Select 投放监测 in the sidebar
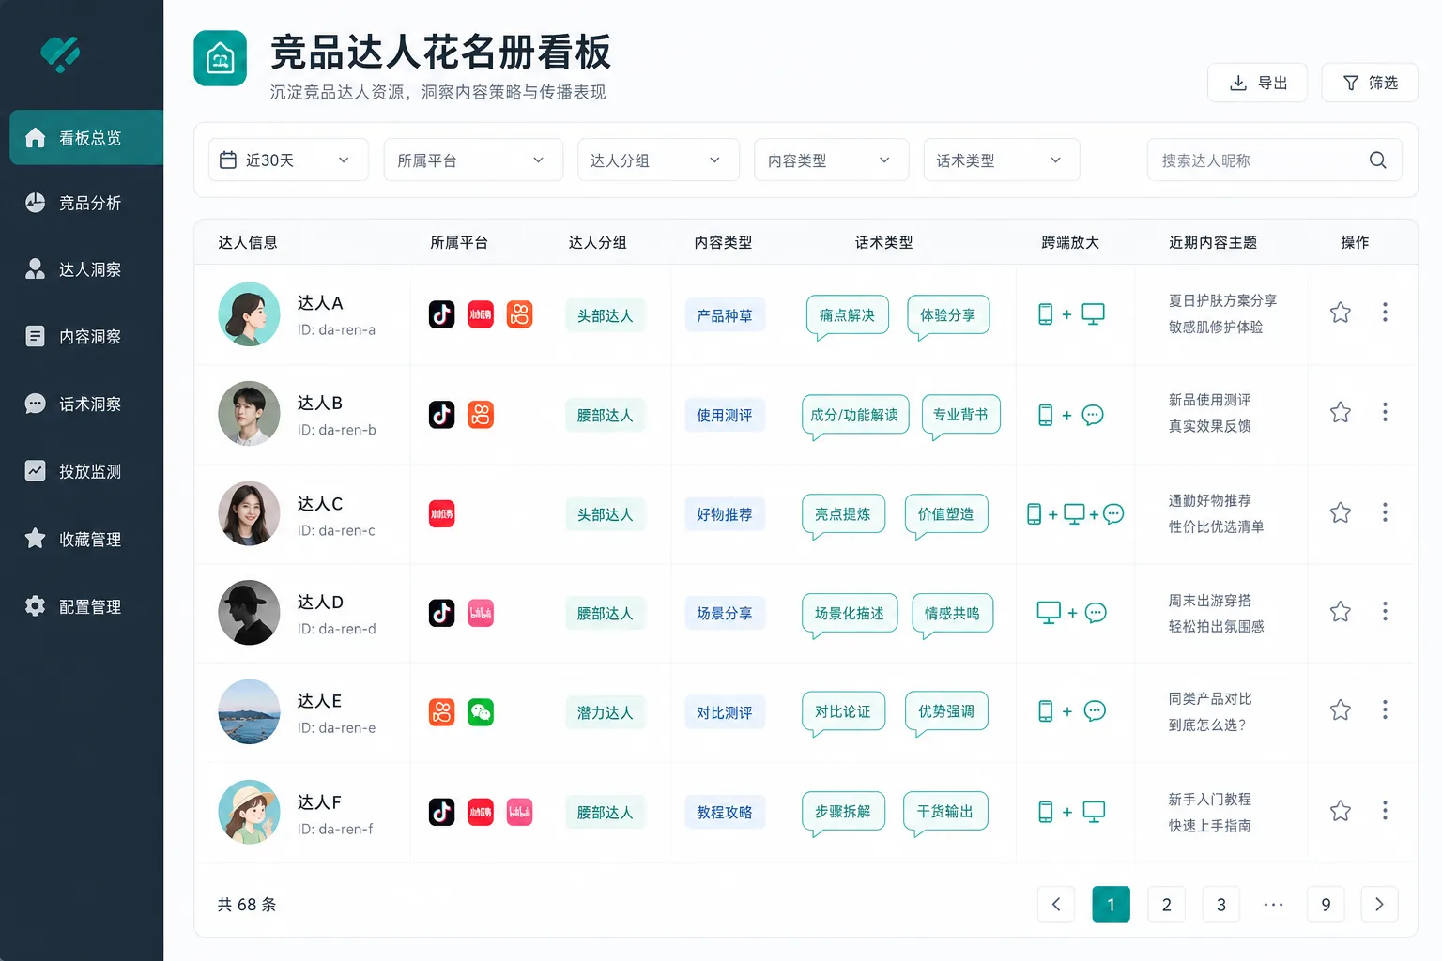 point(86,471)
